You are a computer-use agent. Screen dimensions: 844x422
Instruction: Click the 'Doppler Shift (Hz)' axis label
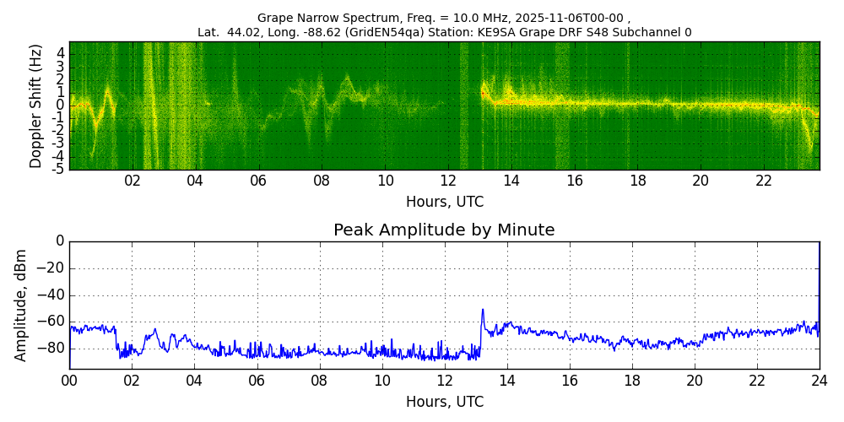click(35, 105)
